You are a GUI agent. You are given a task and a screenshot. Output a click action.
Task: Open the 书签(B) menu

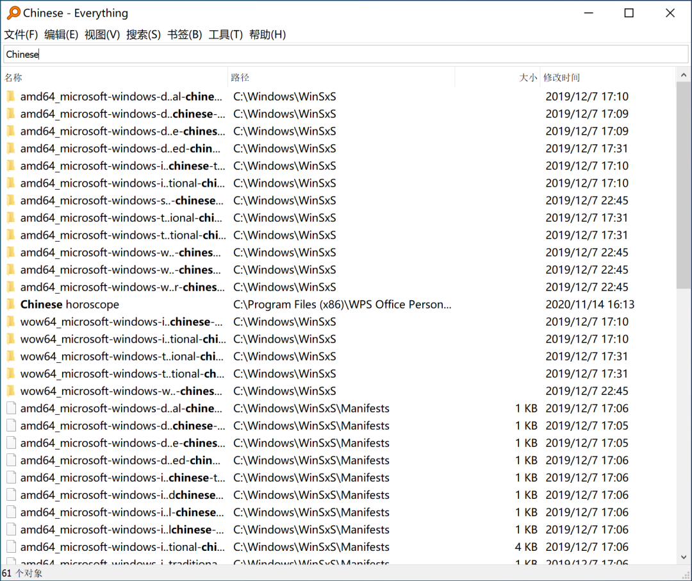(185, 35)
